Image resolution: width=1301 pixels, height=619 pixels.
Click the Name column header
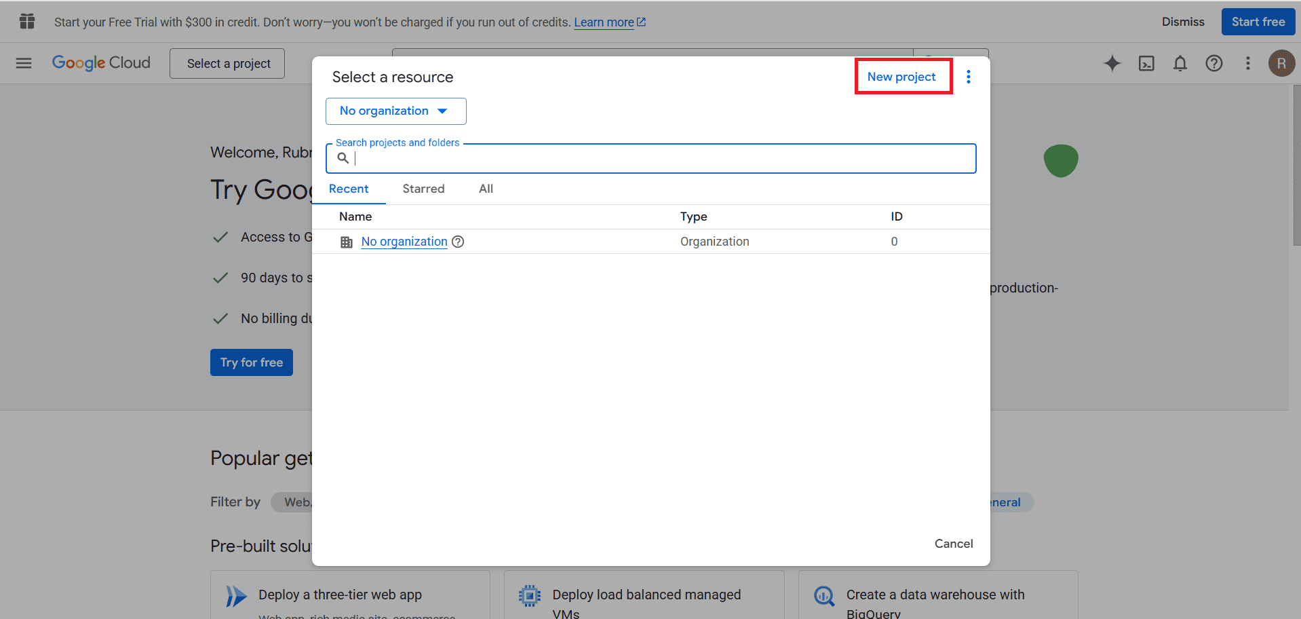click(355, 217)
